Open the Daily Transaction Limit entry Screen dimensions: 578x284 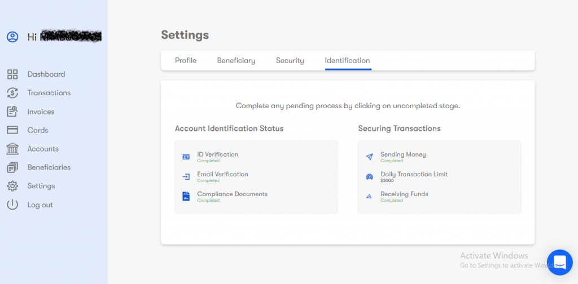414,174
